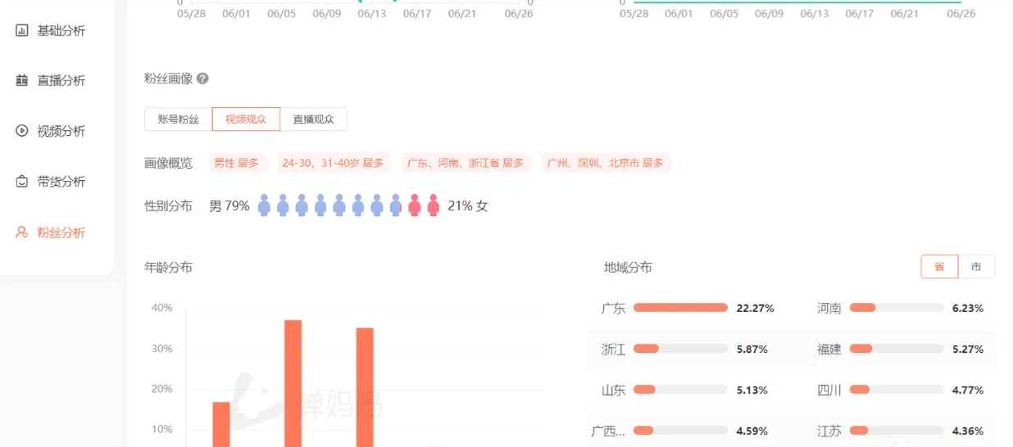This screenshot has width=1013, height=447.
Task: Click the first blue male figure icon
Action: coord(264,205)
